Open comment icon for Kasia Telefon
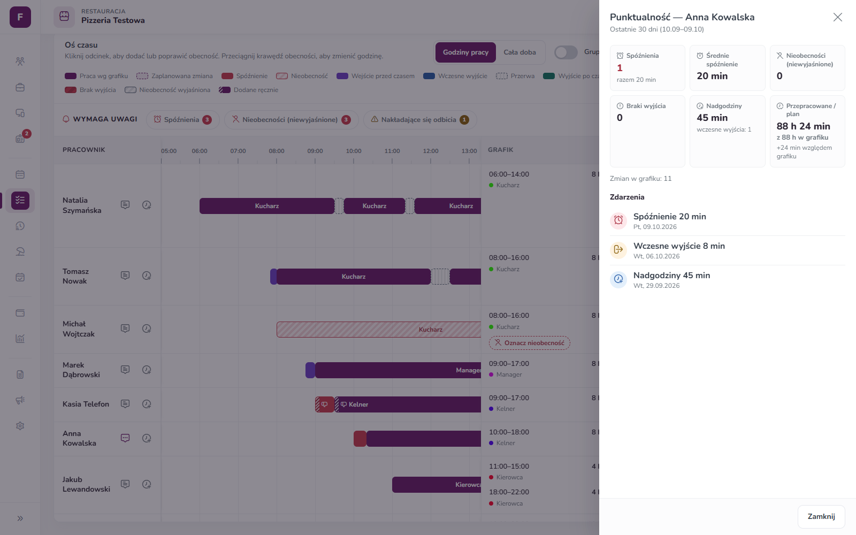This screenshot has height=535, width=856. coord(125,404)
